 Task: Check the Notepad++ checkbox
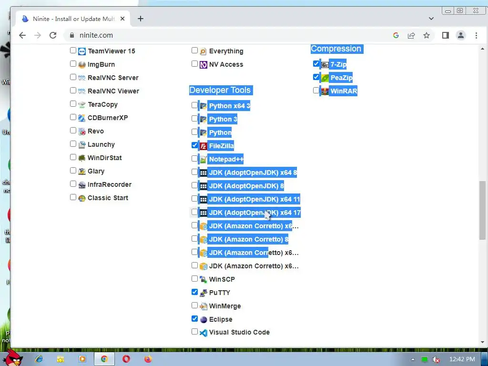[194, 158]
